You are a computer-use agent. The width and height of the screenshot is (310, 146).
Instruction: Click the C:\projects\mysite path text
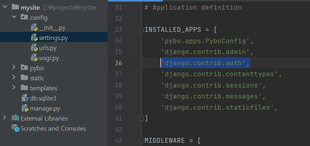(x=70, y=8)
